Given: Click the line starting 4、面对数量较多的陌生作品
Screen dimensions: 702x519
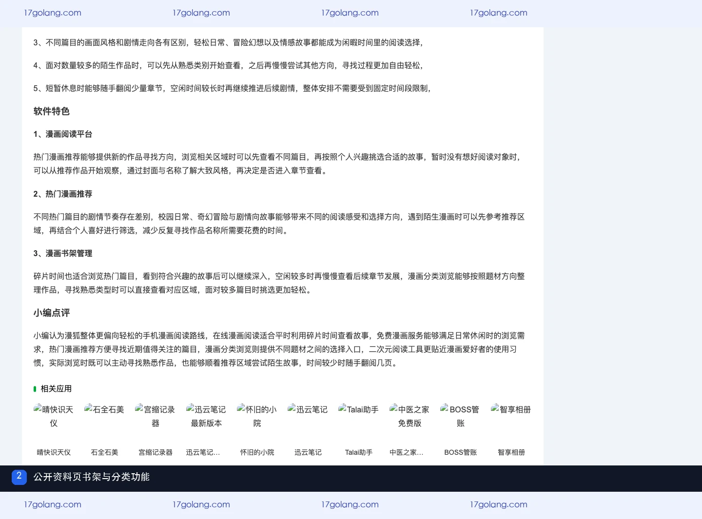Looking at the screenshot, I should (229, 65).
